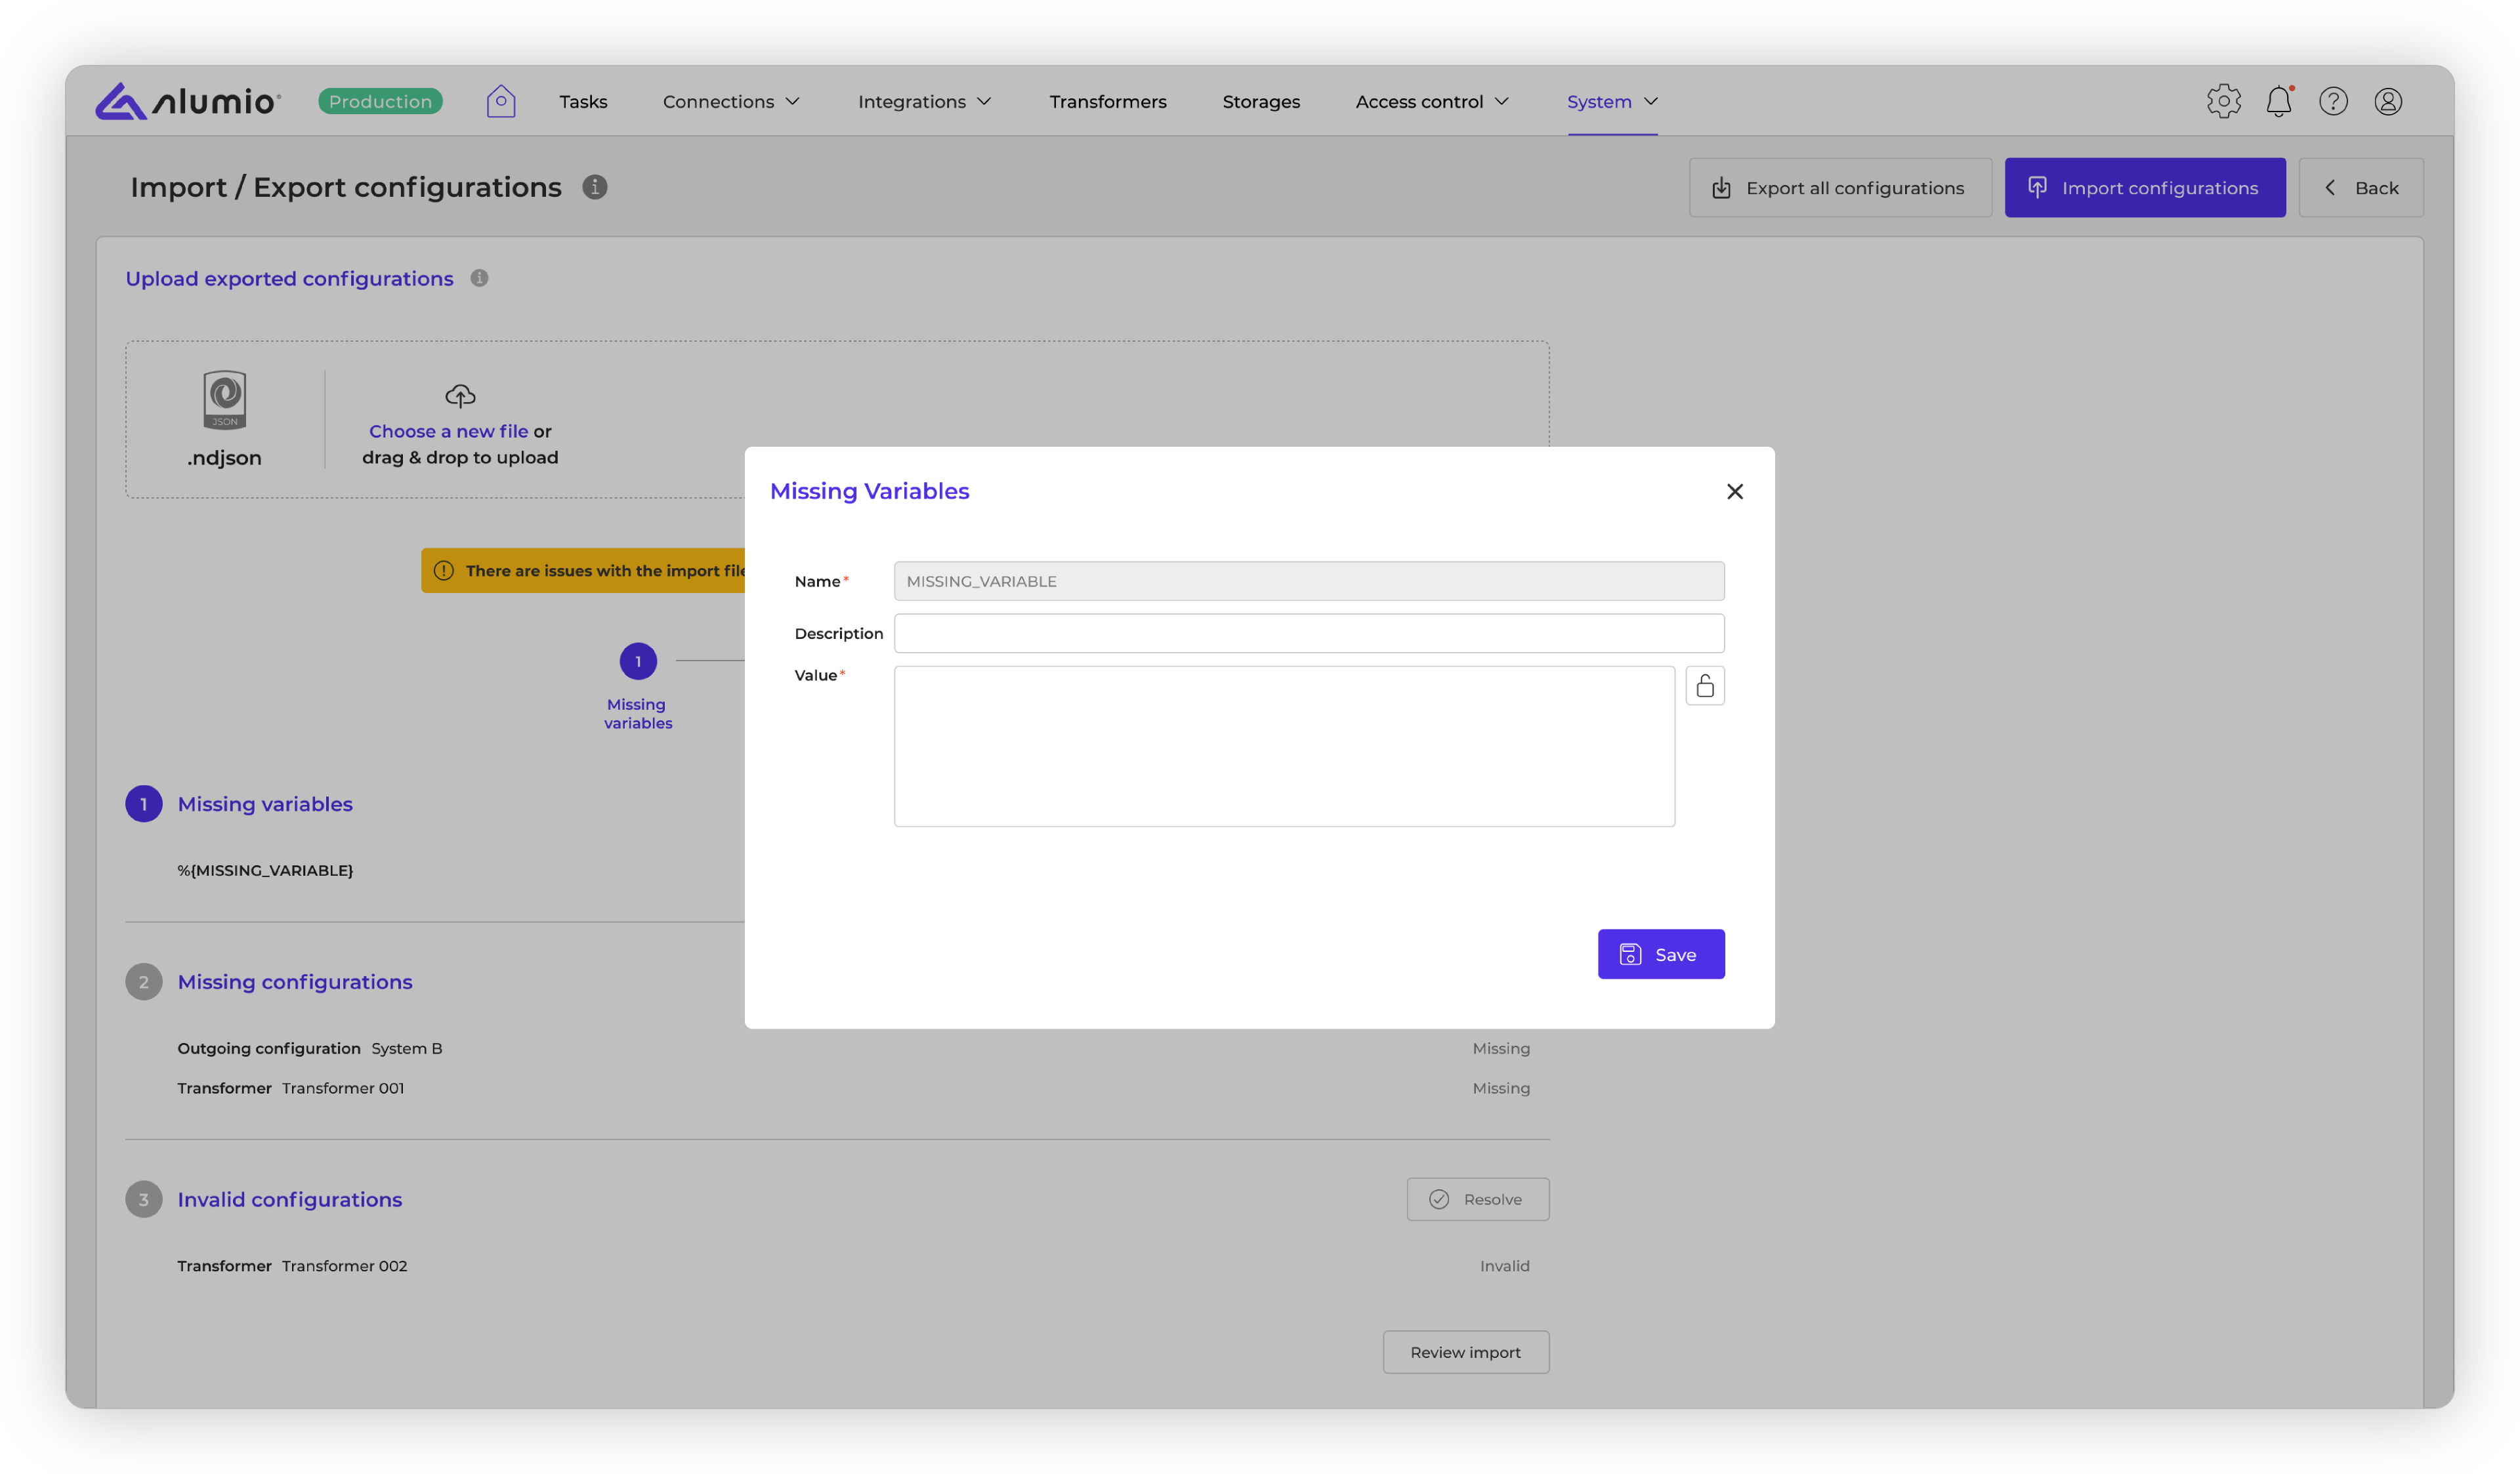Click the home icon in navigation bar

[x=501, y=101]
